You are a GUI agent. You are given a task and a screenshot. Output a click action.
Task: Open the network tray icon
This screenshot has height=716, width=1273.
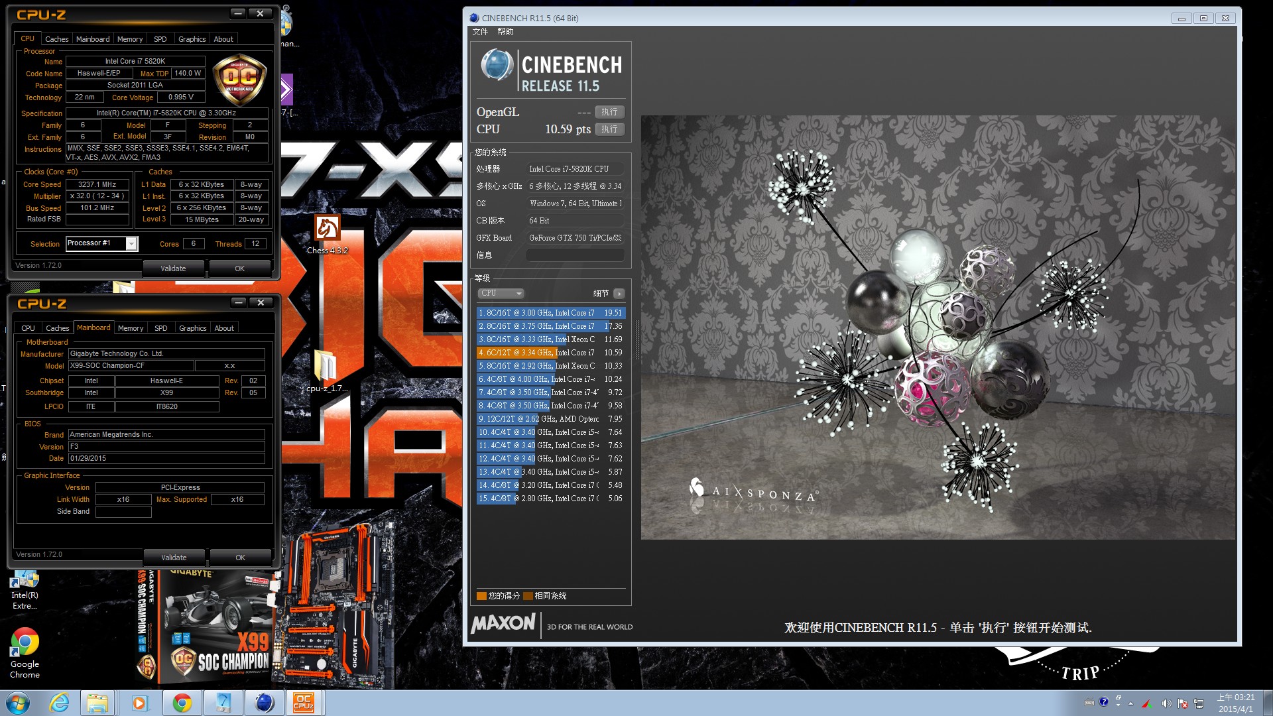tap(1199, 703)
